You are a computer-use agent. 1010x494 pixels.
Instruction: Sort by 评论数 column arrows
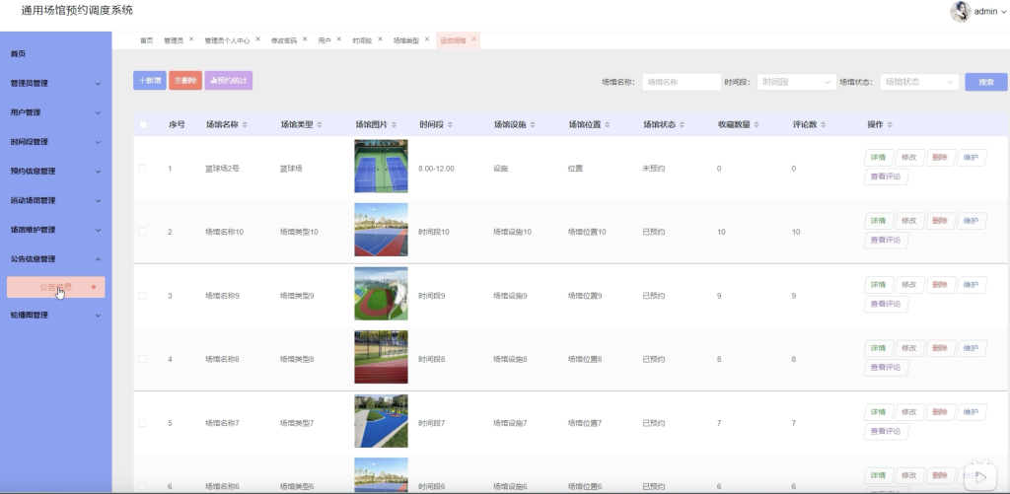[x=824, y=125]
